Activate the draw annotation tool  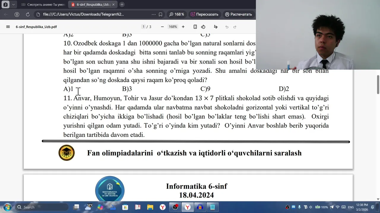(216, 27)
